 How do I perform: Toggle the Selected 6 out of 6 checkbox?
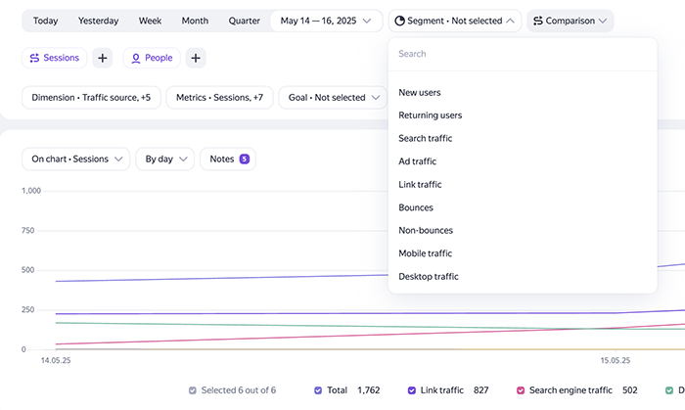[x=192, y=390]
